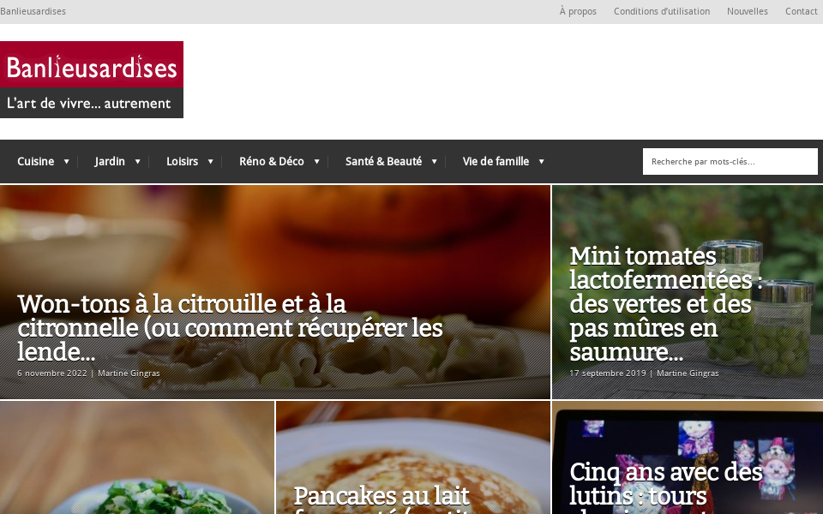
Task: Open Conditions d'utilisation link
Action: (662, 11)
